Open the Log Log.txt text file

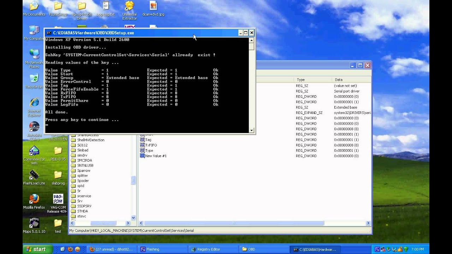pos(106,9)
